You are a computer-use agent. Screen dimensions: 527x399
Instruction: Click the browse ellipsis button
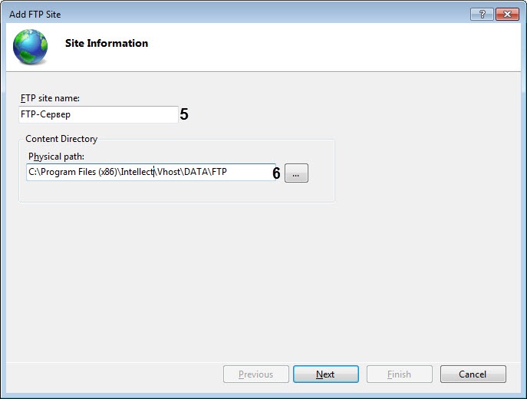click(x=296, y=174)
